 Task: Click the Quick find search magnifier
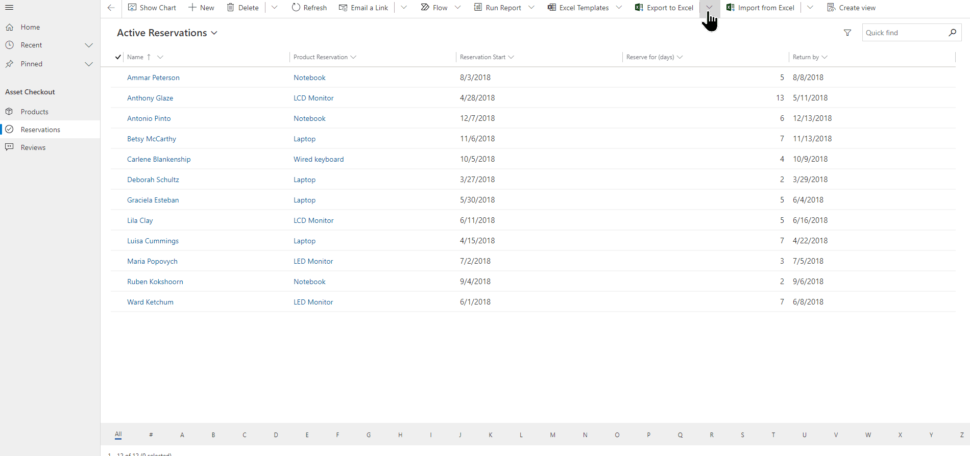(x=952, y=33)
